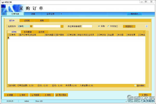The height and width of the screenshot is (104, 156).
Task: Open the 业务记录 tab
Action: (x=50, y=14)
